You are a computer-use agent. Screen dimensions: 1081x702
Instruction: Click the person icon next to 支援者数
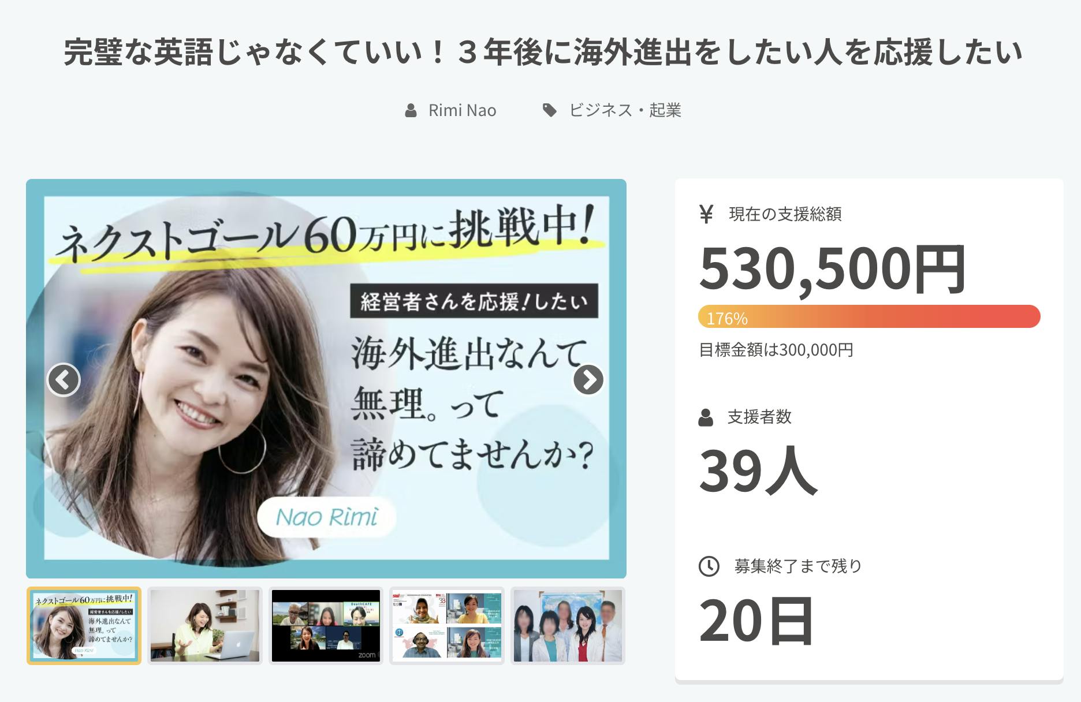(706, 417)
